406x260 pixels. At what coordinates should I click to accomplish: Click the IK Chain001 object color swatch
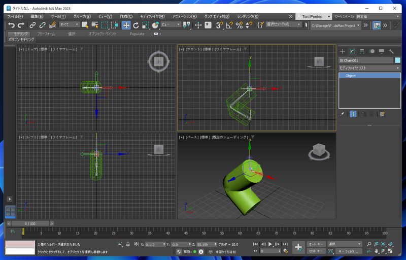397,60
